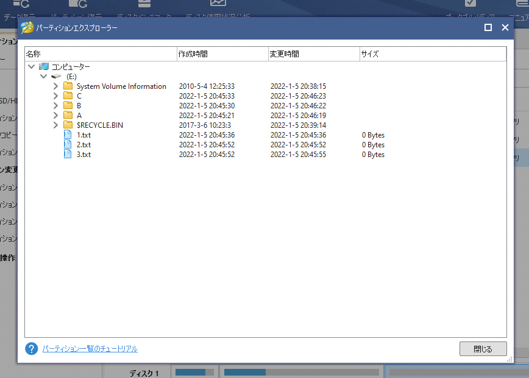
Task: Click the Partition Explorer title bar app icon
Action: [27, 28]
